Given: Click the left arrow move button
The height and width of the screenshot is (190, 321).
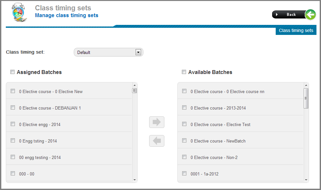Looking at the screenshot, I should click(x=157, y=141).
